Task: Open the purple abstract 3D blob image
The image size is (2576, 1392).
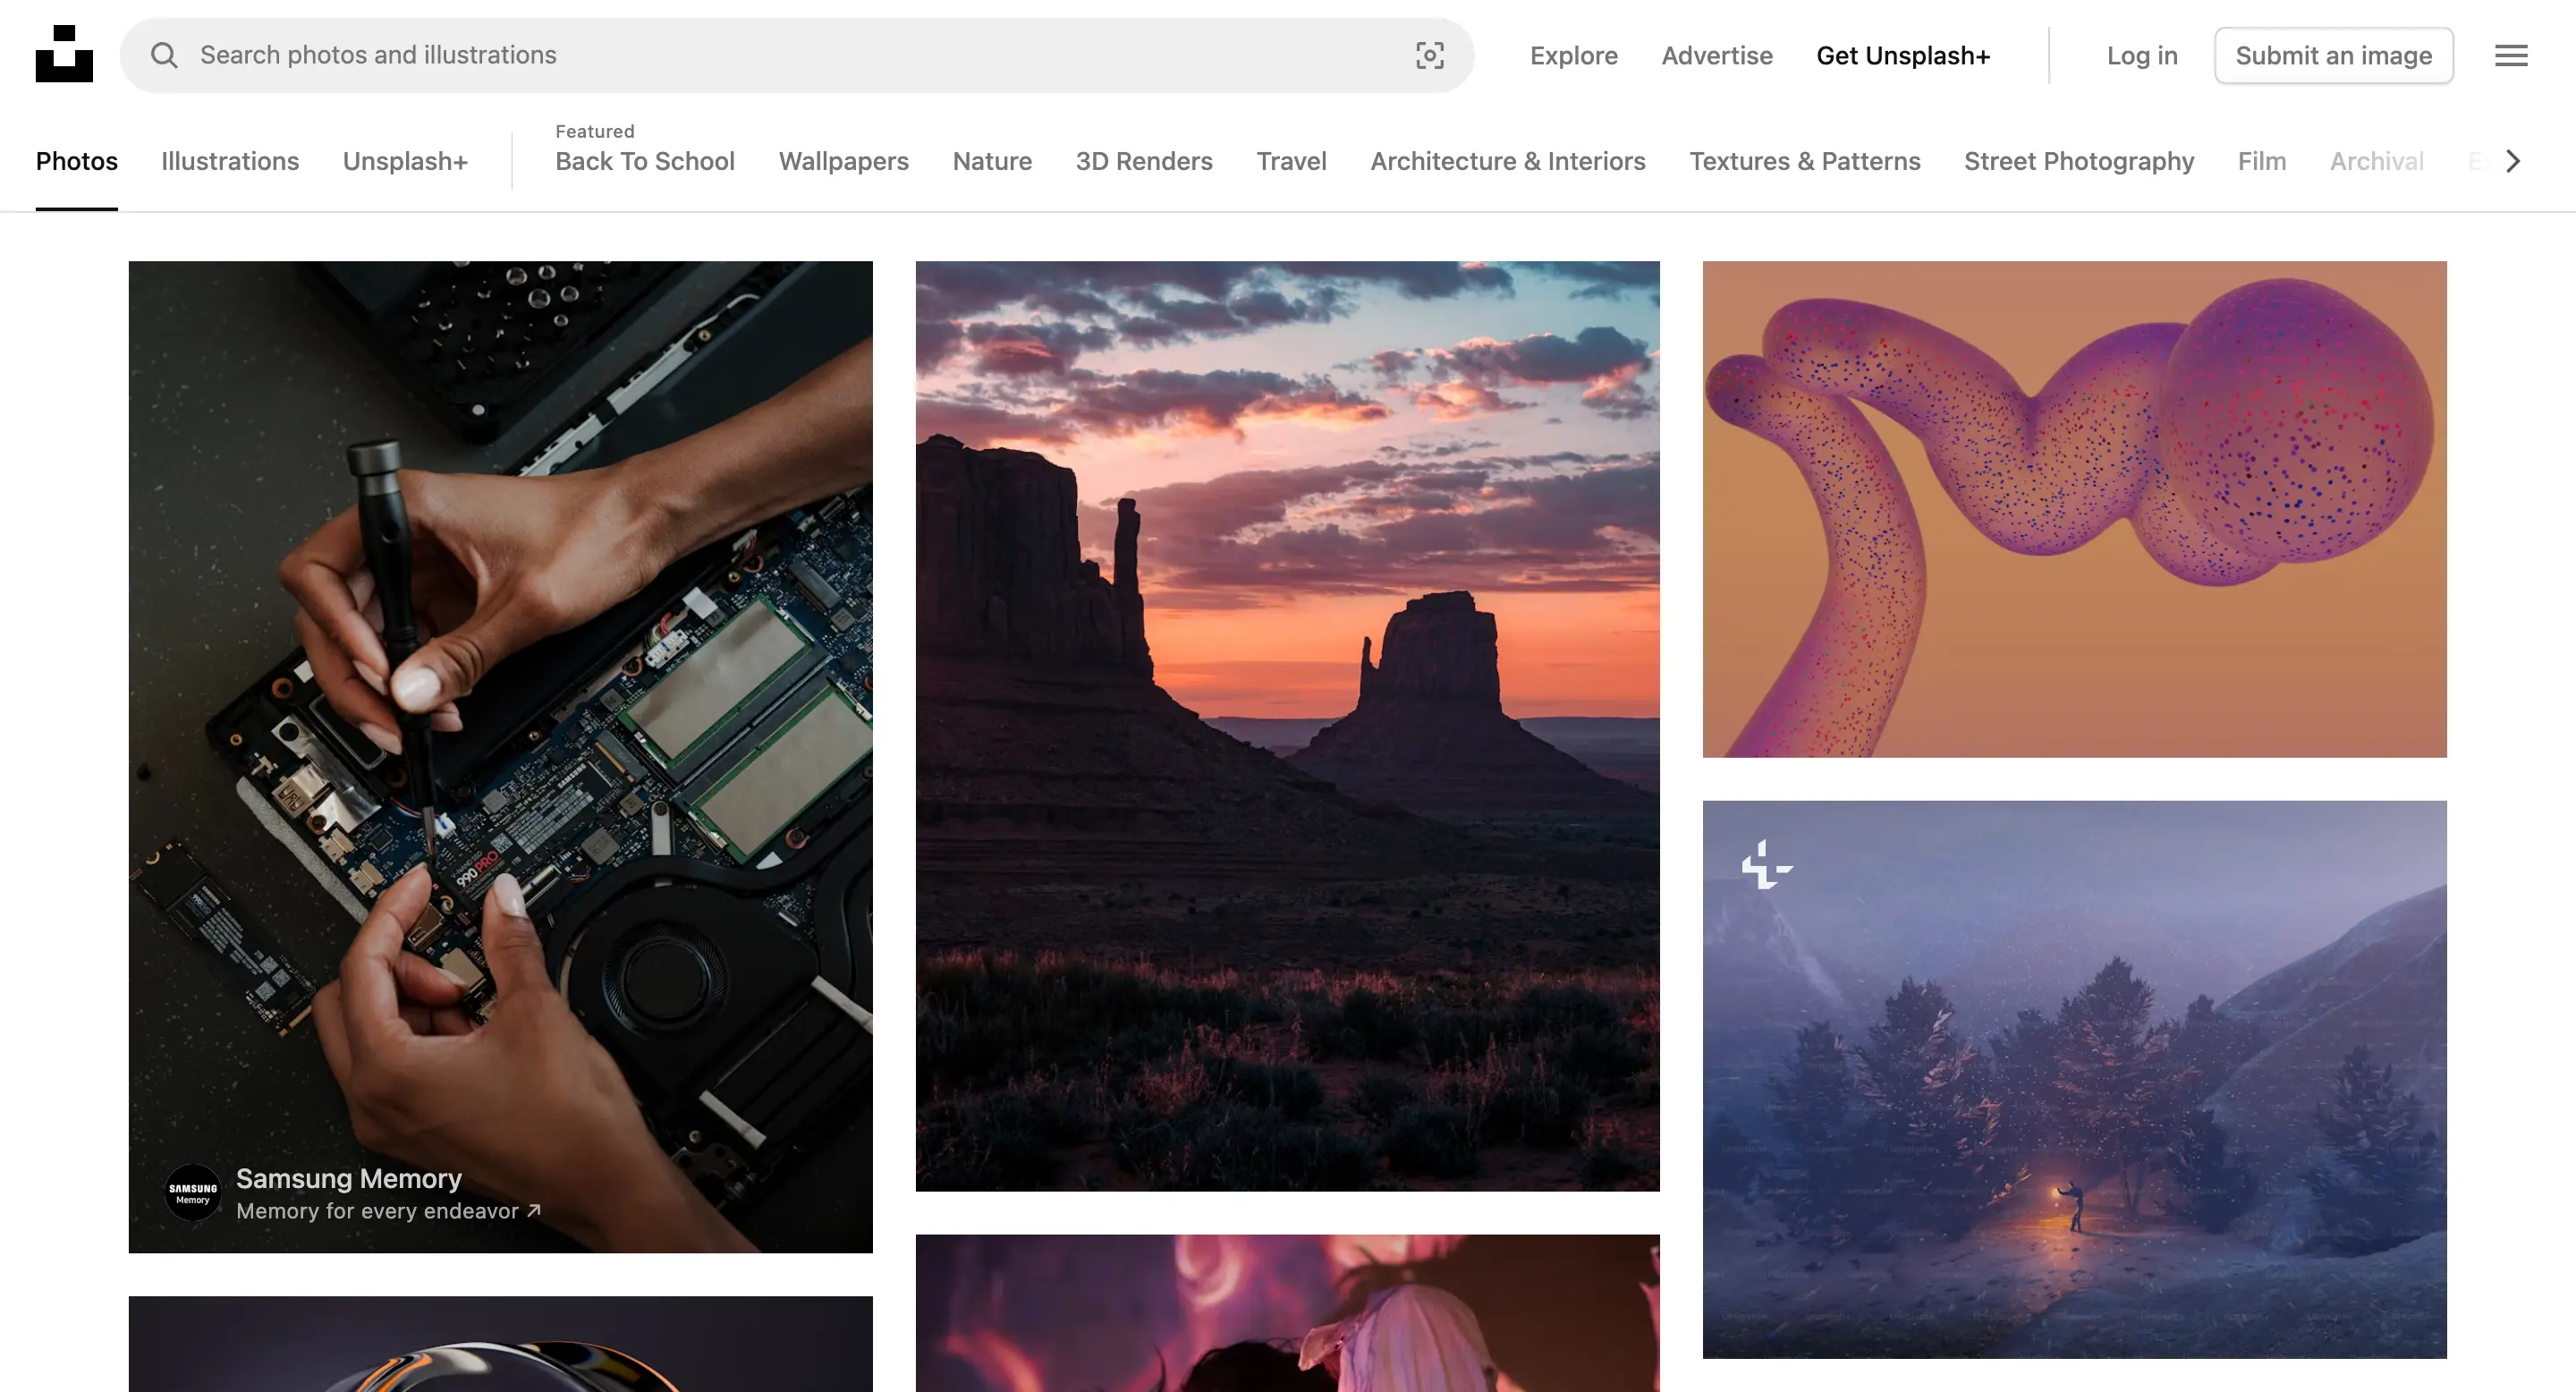Action: point(2074,509)
